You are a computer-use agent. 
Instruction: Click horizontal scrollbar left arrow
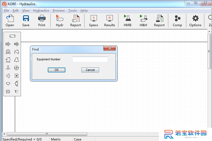4,134
